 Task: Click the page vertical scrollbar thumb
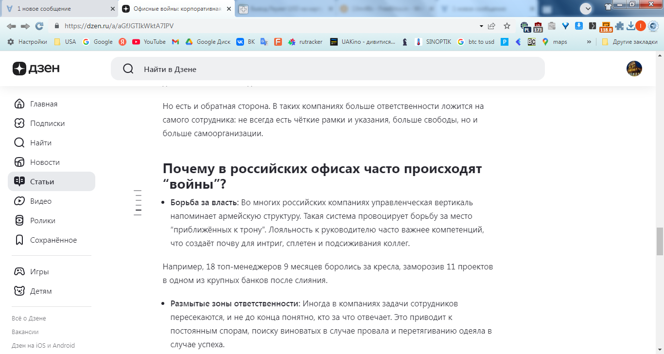[660, 241]
